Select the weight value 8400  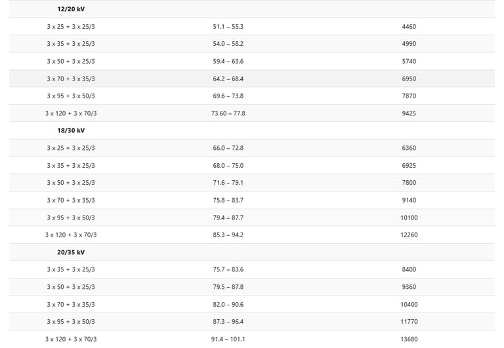click(x=409, y=269)
